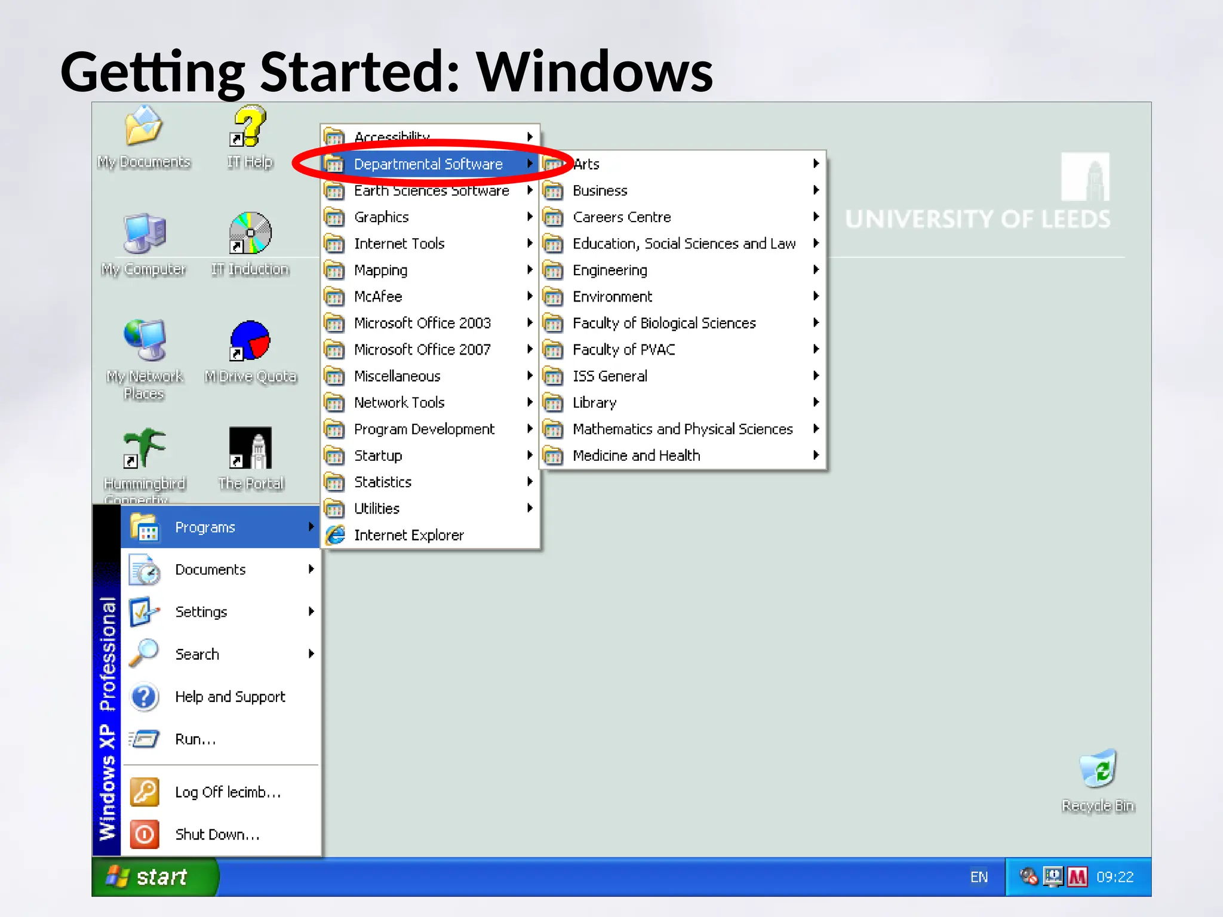Click the Programs folder icon
The height and width of the screenshot is (917, 1223).
[x=144, y=527]
